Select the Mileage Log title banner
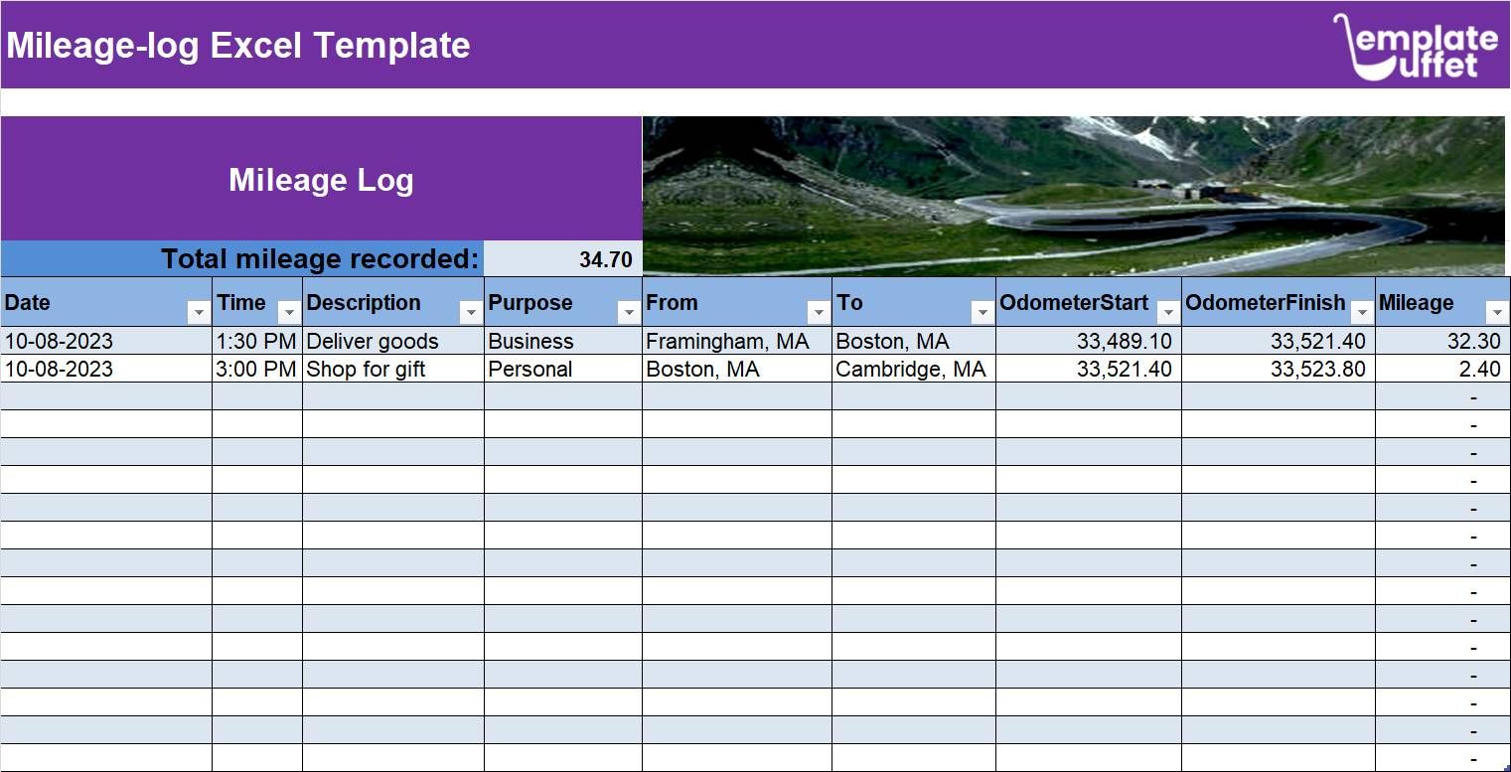The width and height of the screenshot is (1511, 772). [321, 180]
